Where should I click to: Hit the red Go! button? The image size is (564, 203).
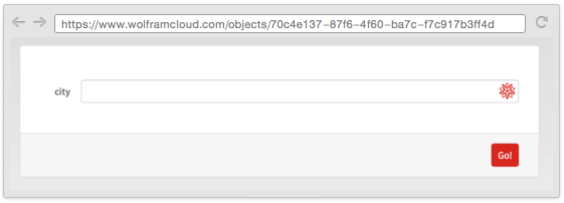[505, 155]
